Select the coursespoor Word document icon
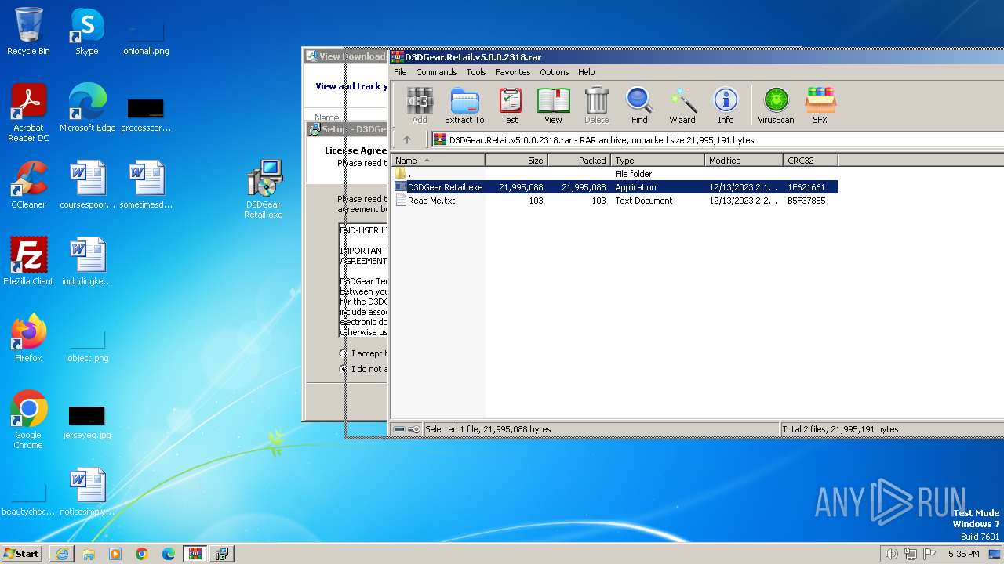 click(87, 184)
